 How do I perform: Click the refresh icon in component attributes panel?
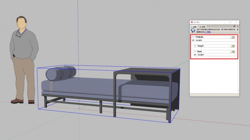click(234, 26)
